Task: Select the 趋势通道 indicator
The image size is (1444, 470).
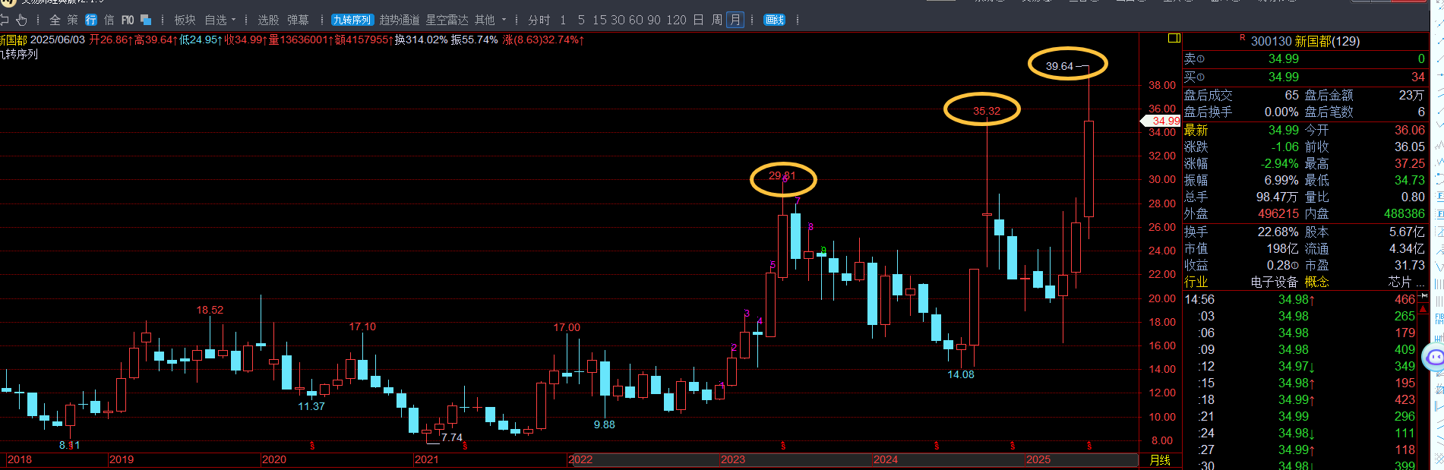Action: [x=400, y=20]
